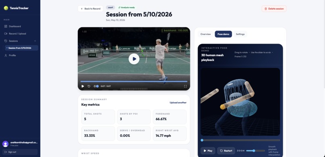Click the Forehand 66.67% card
Screen dimensions: 325x157
pos(170,117)
